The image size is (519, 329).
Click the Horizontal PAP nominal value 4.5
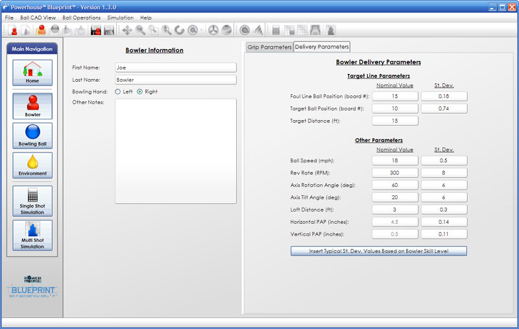tap(395, 222)
